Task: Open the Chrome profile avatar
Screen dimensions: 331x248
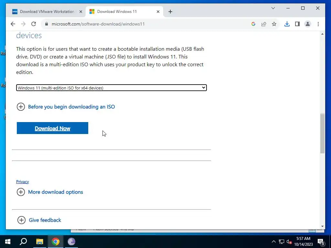Action: pyautogui.click(x=308, y=24)
